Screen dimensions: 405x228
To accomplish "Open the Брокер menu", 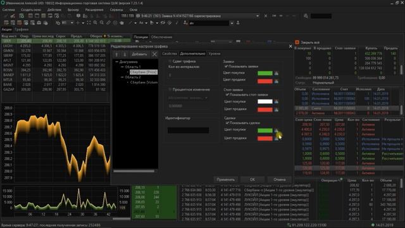I will 73,9.
